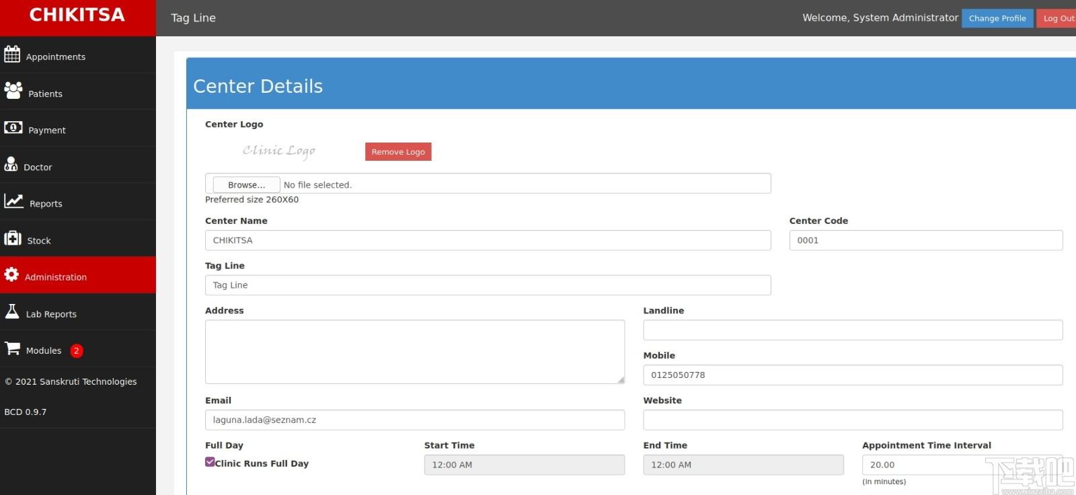Click the Patients group icon
1076x495 pixels.
point(13,90)
